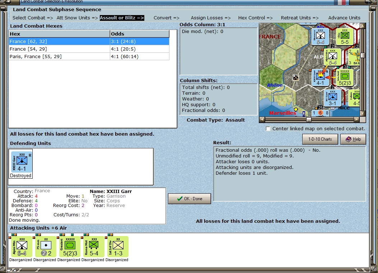378x273 pixels.
Task: Click map horizontal scrollbar left arrow
Action: (x=262, y=119)
